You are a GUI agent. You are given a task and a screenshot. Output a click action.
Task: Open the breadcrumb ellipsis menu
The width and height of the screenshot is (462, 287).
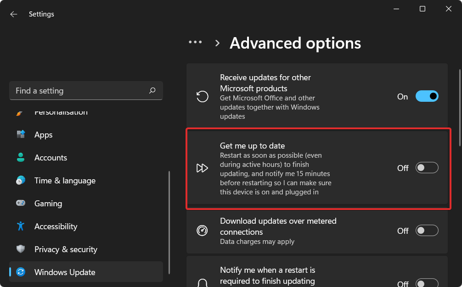pyautogui.click(x=195, y=42)
